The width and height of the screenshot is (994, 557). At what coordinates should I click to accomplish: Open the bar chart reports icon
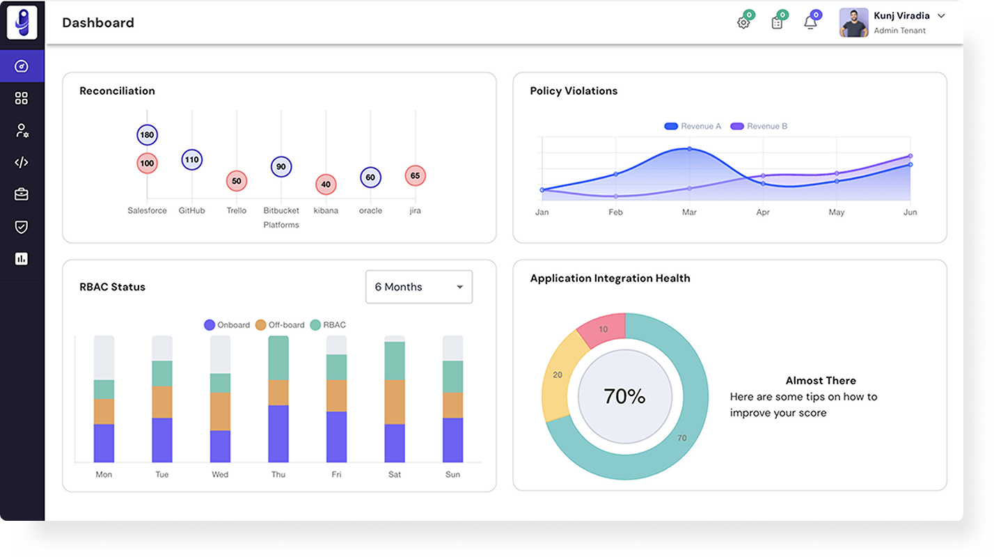(22, 258)
